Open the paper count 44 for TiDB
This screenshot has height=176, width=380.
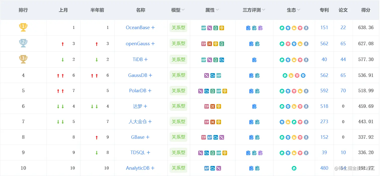pos(343,60)
